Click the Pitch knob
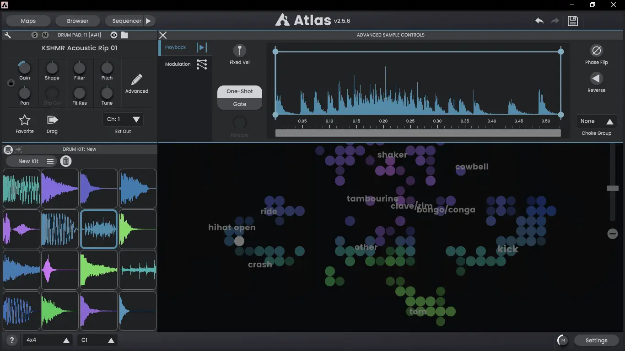Image resolution: width=625 pixels, height=351 pixels. tap(107, 68)
